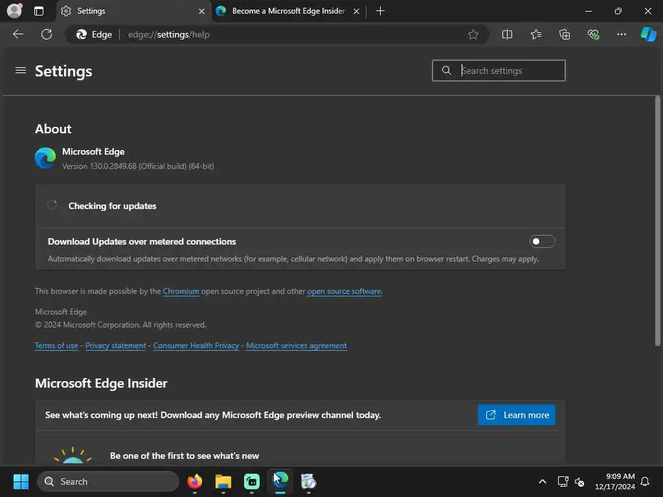Open the open source software link

344,291
